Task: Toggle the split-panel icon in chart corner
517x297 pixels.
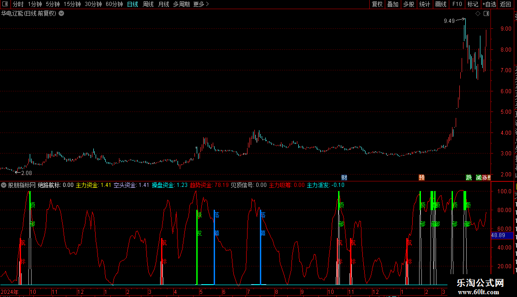Action: pyautogui.click(x=486, y=14)
